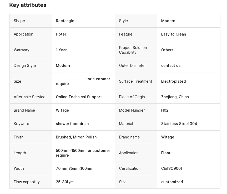Screen dimensions: 227x194
Task: Click the CE/ISO9001 certification value
Action: (172, 168)
